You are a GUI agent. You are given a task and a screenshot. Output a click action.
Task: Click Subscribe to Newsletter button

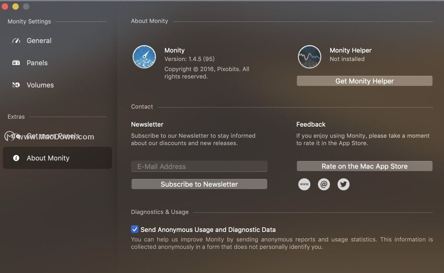click(x=199, y=184)
